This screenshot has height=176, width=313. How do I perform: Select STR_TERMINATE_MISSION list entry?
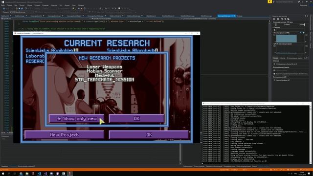(x=104, y=80)
